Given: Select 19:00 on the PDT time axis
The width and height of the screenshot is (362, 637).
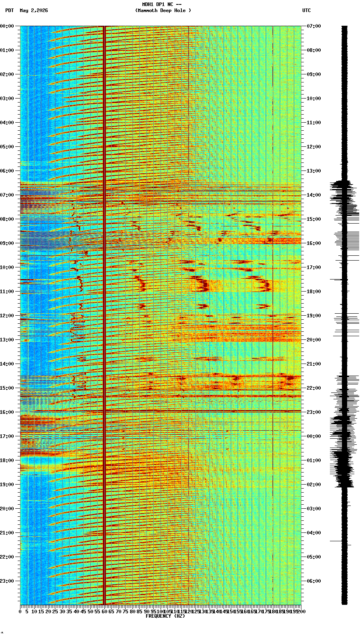Looking at the screenshot, I should point(7,485).
